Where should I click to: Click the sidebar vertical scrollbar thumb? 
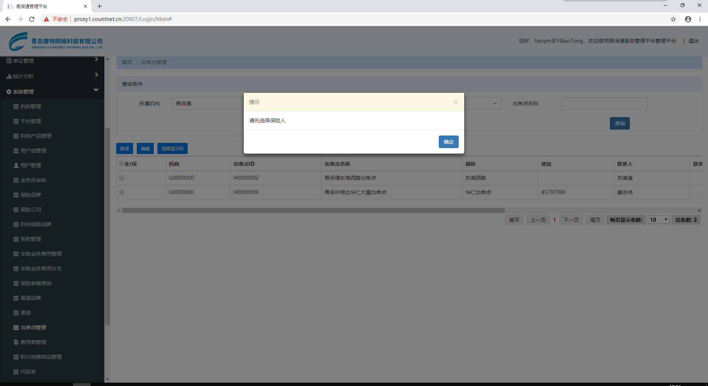(x=108, y=227)
